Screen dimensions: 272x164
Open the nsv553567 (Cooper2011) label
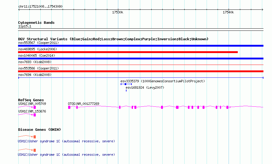coord(39,43)
